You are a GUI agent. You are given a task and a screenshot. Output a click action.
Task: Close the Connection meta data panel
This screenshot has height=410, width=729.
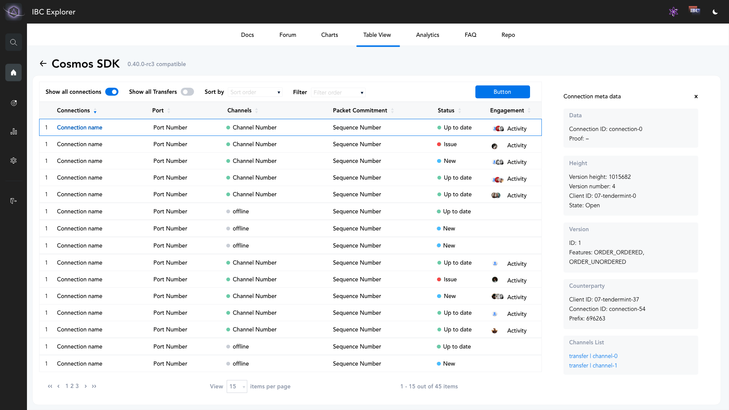click(696, 96)
